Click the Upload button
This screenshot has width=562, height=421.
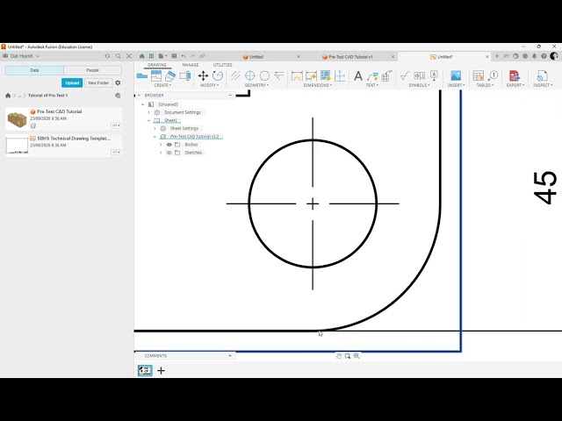72,82
